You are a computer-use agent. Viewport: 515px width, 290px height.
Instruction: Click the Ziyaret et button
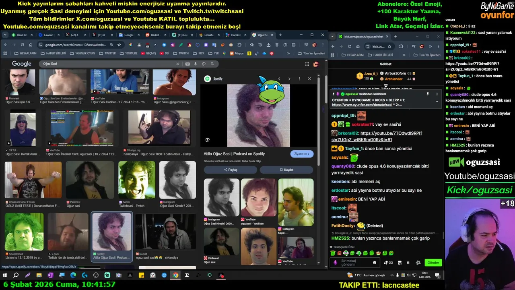[301, 154]
